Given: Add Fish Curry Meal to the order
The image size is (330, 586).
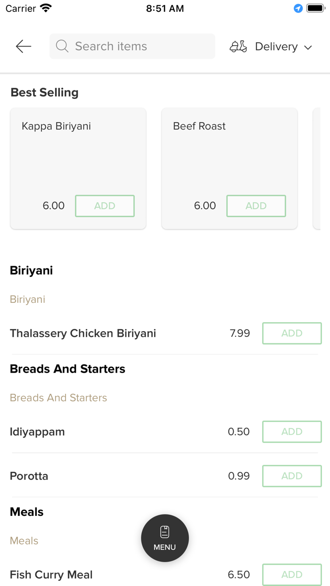Looking at the screenshot, I should [291, 575].
